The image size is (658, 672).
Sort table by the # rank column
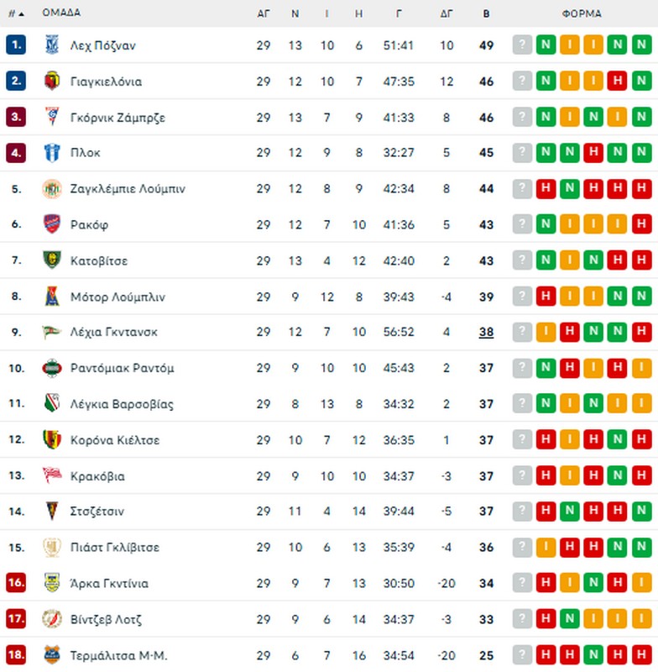[15, 13]
